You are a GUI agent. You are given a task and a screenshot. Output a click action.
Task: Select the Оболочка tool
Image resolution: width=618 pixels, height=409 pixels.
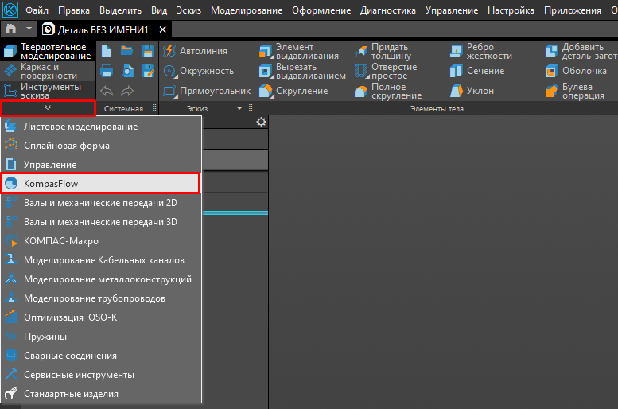576,71
